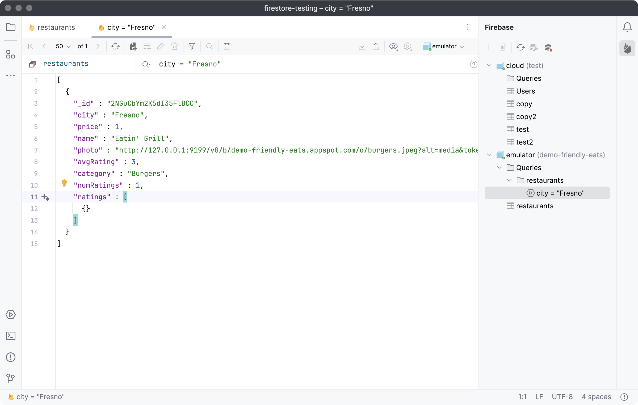This screenshot has height=405, width=638.
Task: Toggle the view mode eye icon
Action: pyautogui.click(x=393, y=46)
